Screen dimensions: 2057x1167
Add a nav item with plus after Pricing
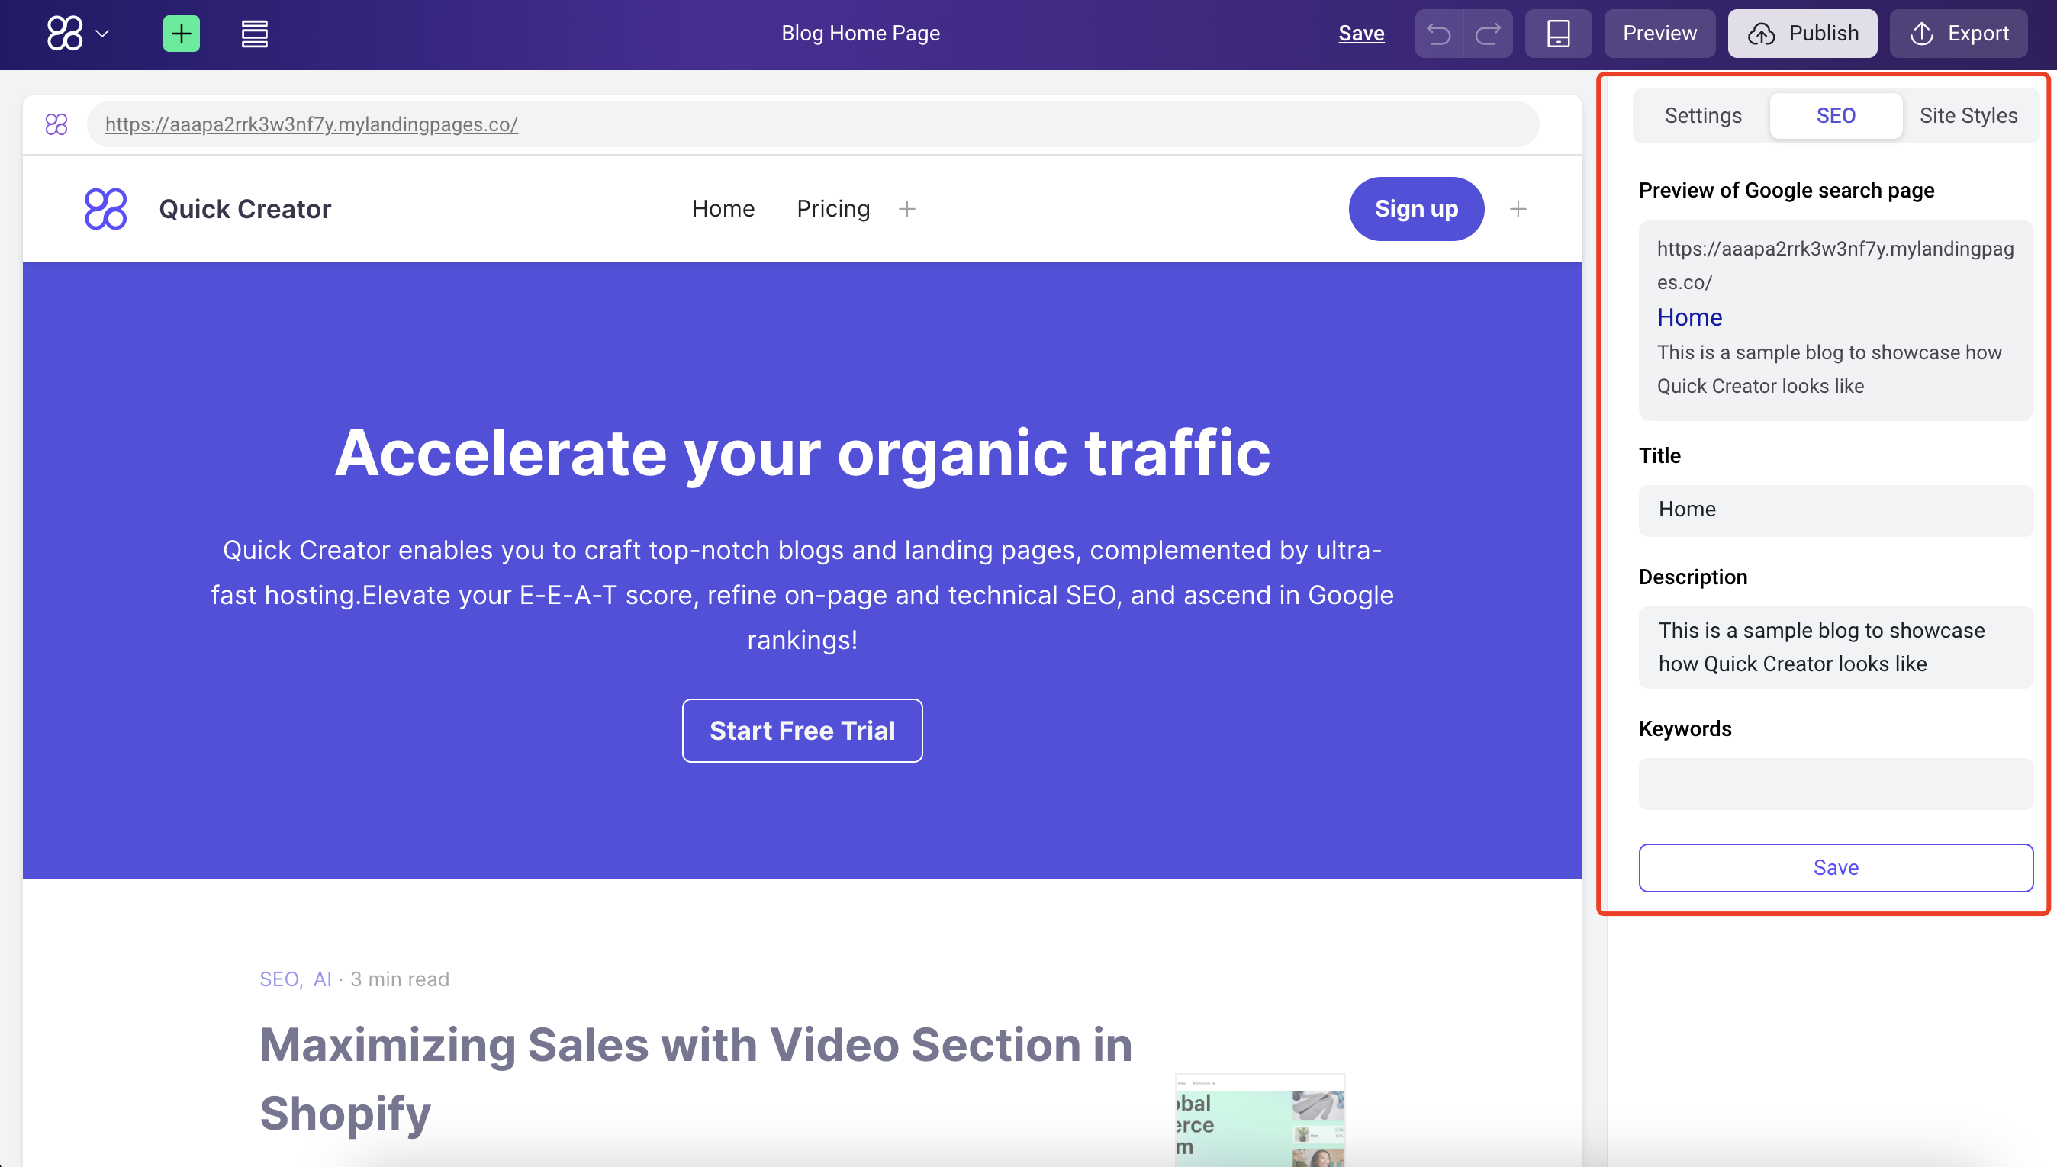(x=906, y=209)
